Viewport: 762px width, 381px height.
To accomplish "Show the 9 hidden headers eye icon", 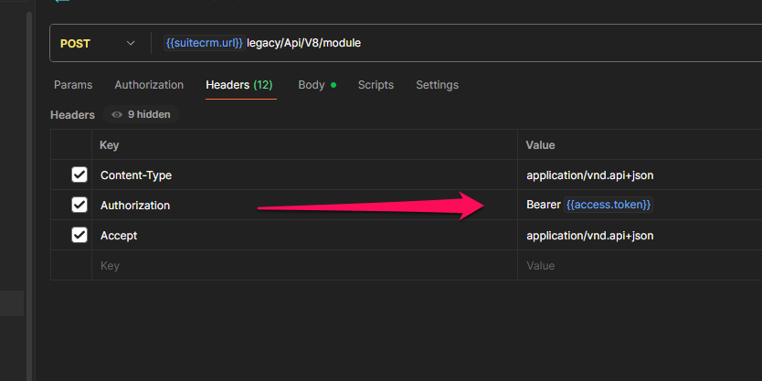I will point(117,115).
